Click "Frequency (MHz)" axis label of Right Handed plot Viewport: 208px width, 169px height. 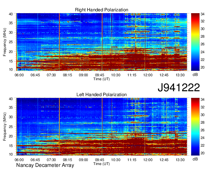[x=5, y=42]
